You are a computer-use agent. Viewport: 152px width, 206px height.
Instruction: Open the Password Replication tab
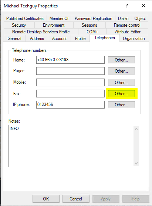pos(93,19)
